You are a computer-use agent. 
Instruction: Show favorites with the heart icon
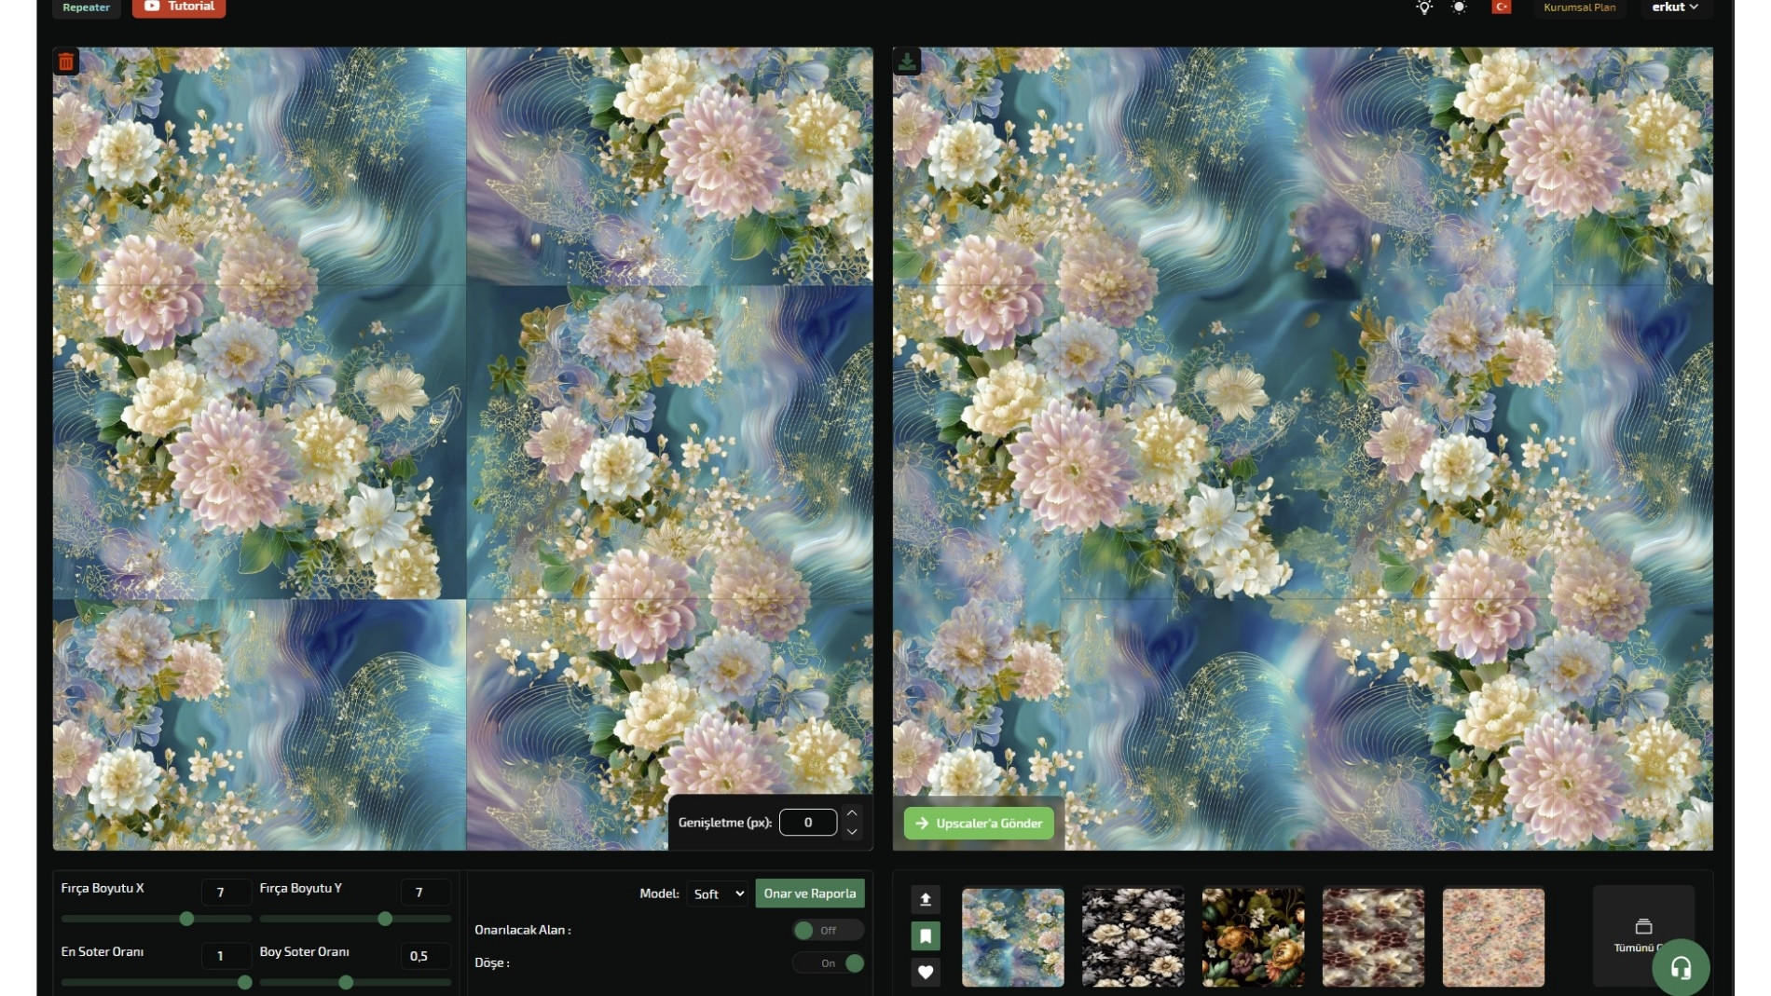(x=926, y=972)
